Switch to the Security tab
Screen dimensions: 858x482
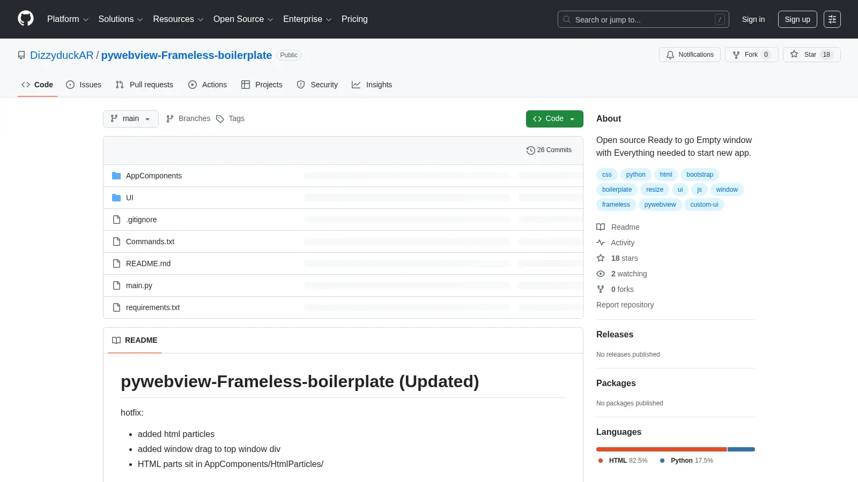tap(317, 85)
